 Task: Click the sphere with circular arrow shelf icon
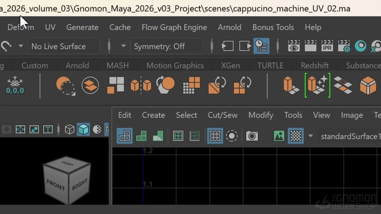(x=166, y=85)
